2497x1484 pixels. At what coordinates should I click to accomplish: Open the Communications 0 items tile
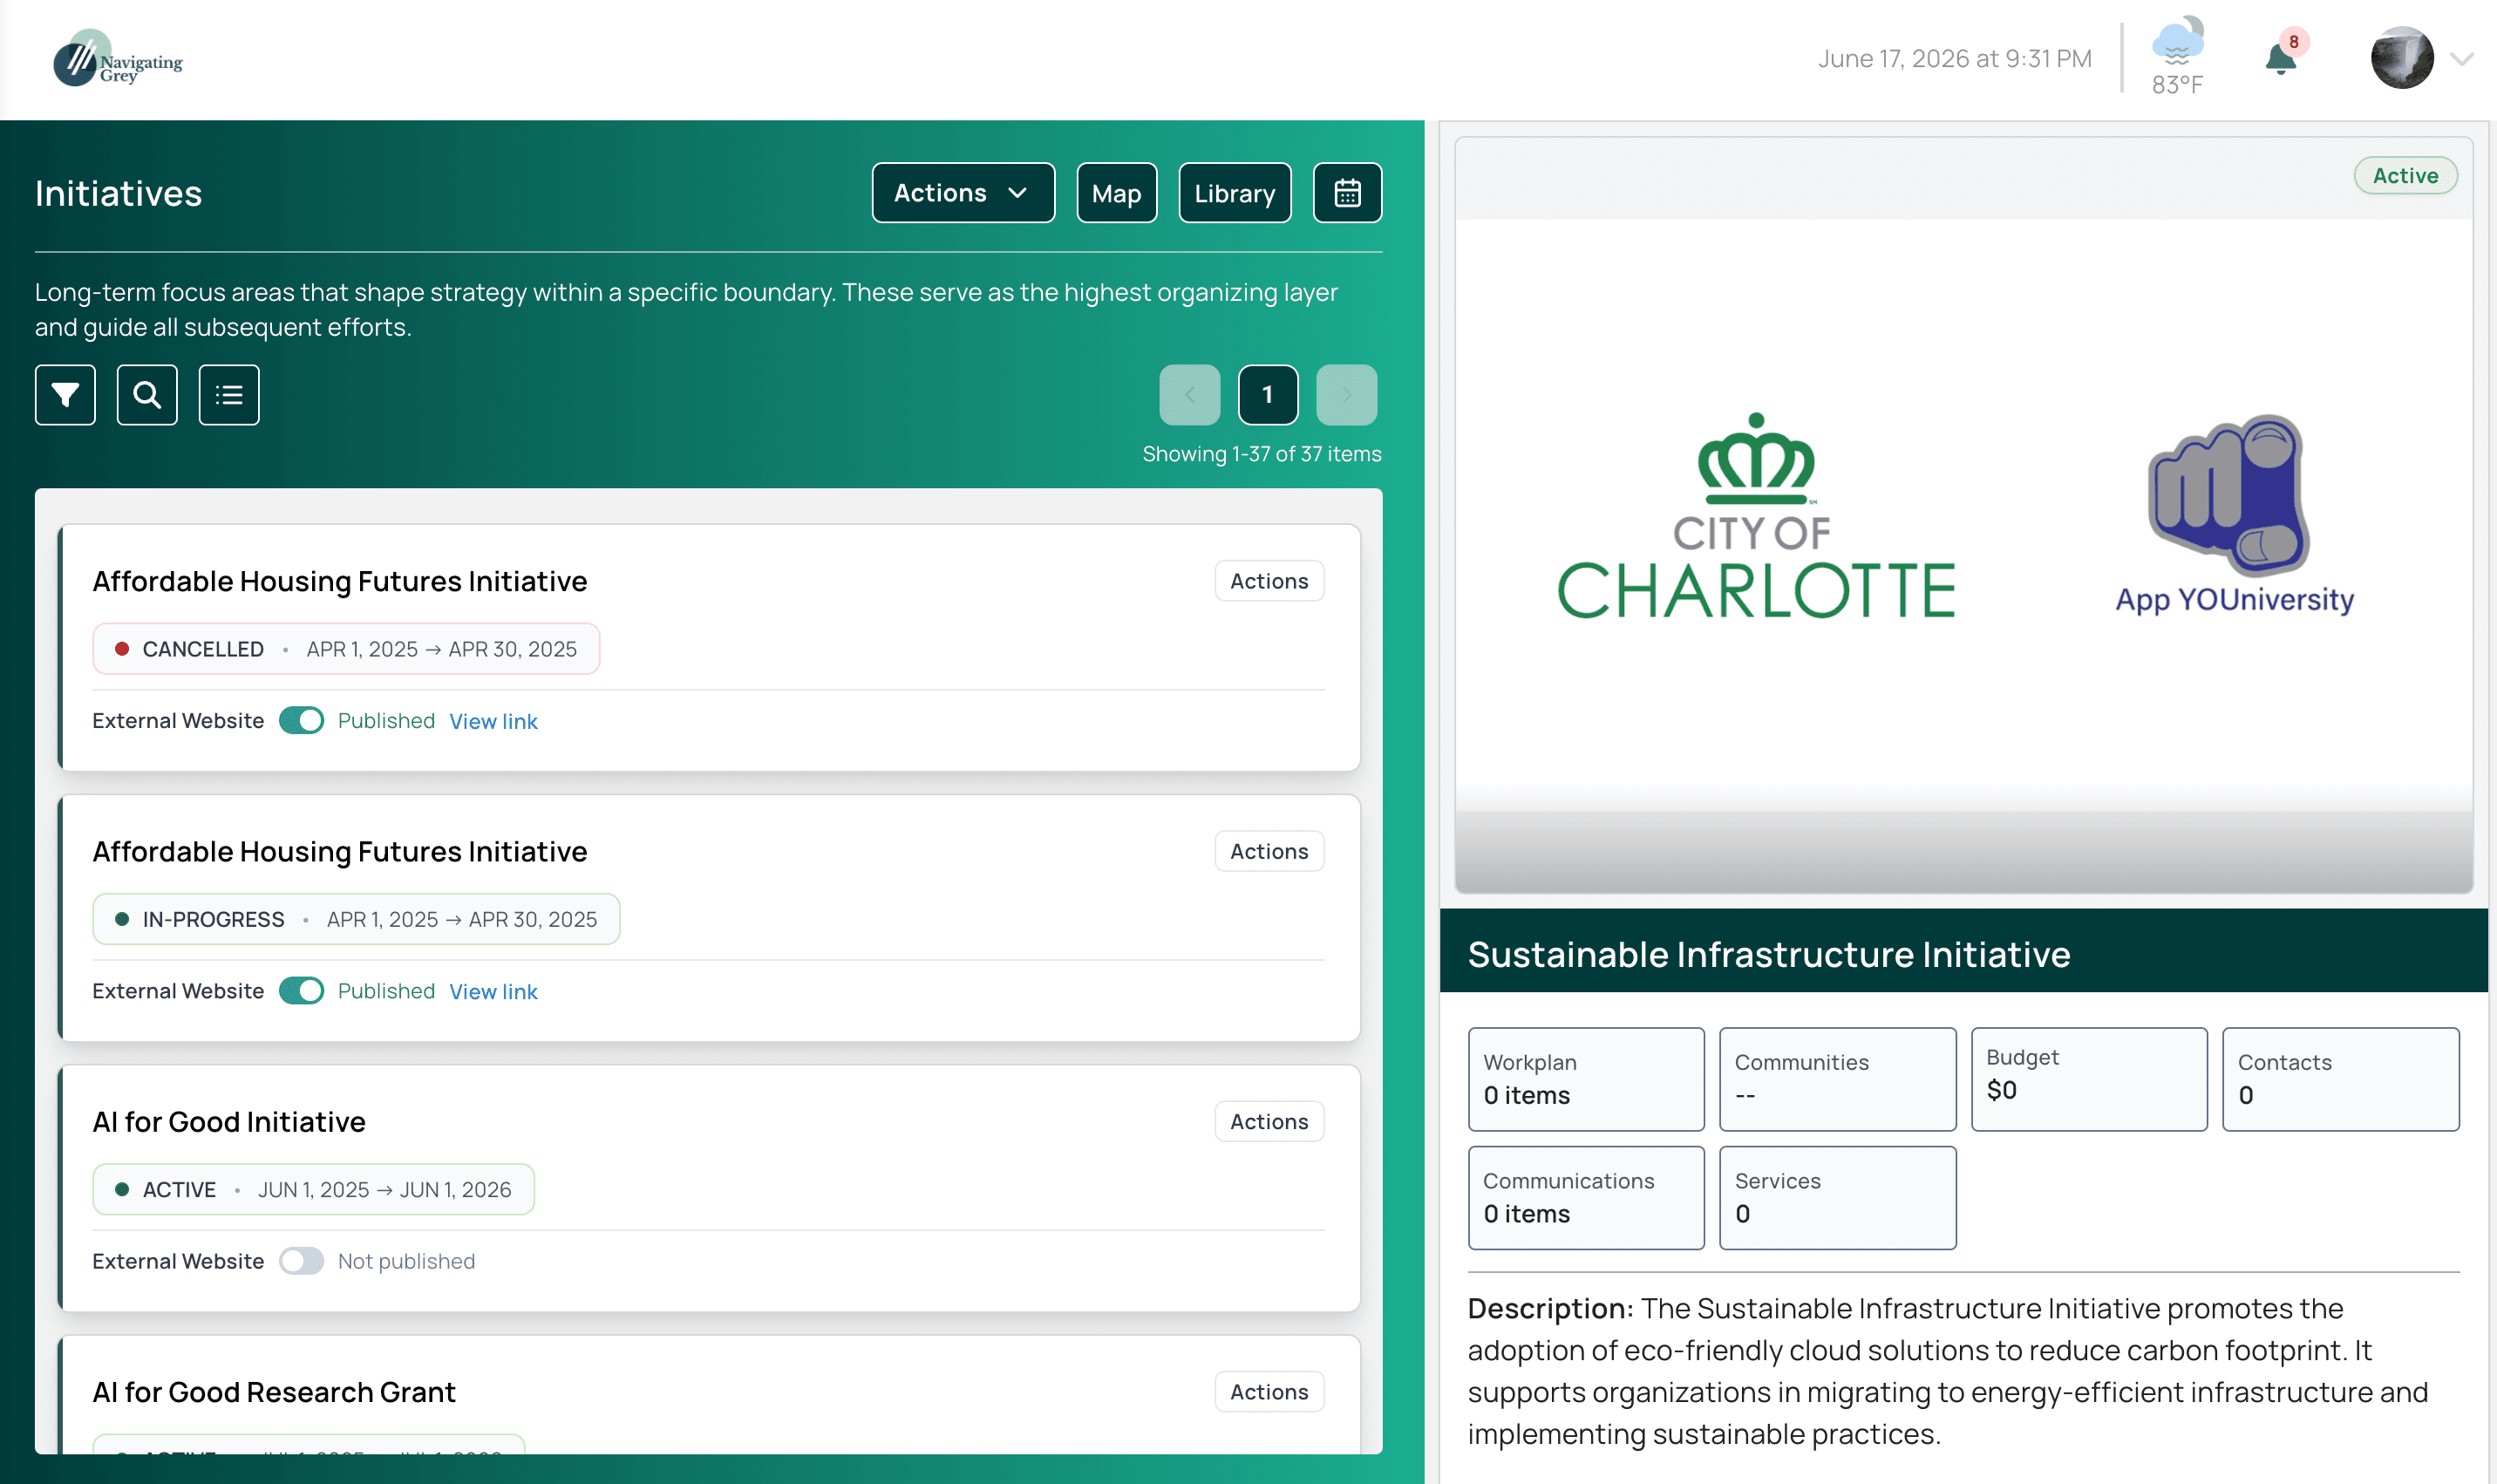[x=1585, y=1197]
